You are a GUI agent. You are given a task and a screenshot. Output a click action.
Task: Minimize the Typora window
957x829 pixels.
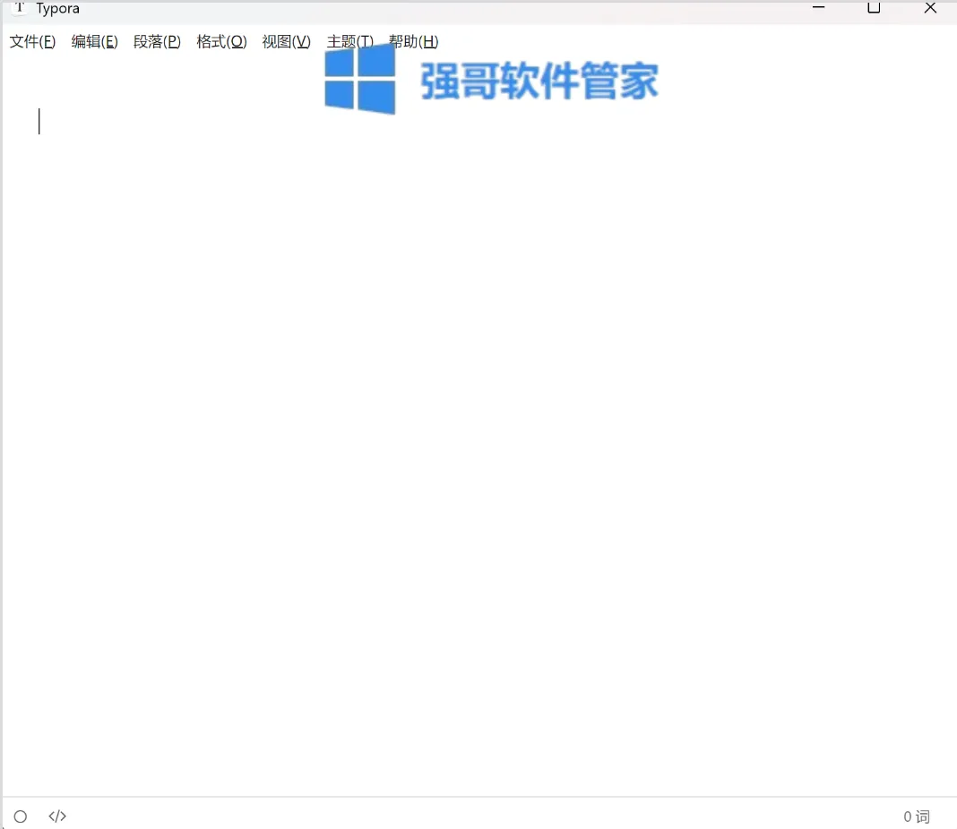click(818, 7)
